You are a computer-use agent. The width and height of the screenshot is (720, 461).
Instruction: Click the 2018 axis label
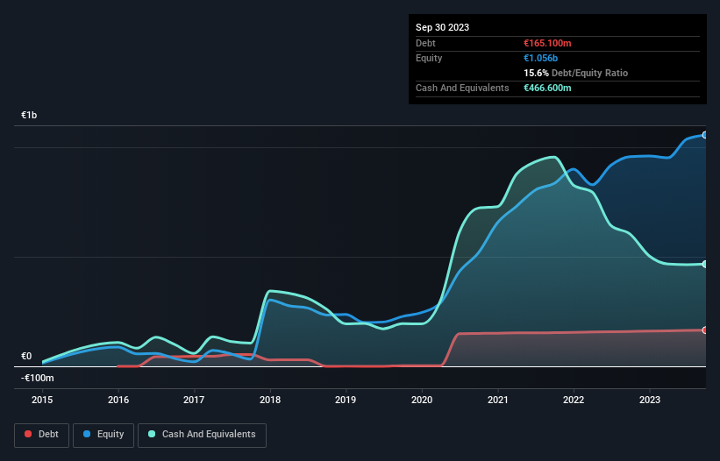pyautogui.click(x=270, y=400)
